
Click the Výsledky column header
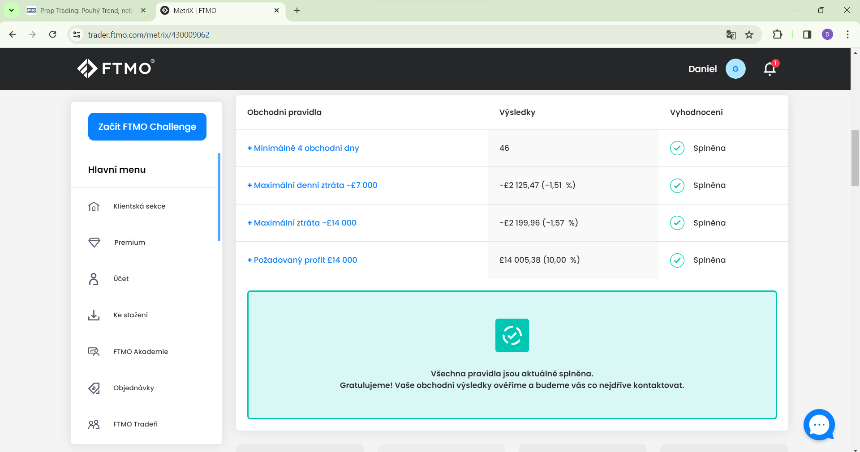(x=517, y=112)
